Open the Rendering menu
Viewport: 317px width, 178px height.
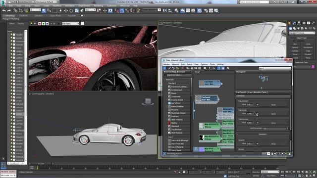click(99, 6)
